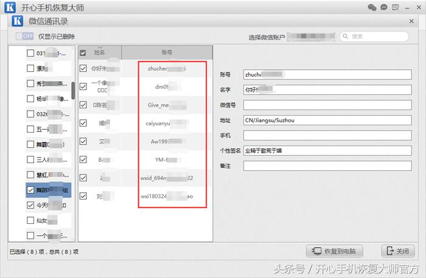Click the 地址 field CN/Jiangsu/Suzhou
426x278 pixels.
(x=327, y=120)
